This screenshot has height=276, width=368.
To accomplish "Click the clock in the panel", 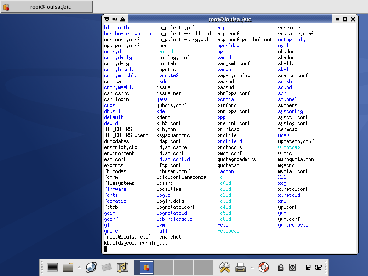I will coord(312,267).
